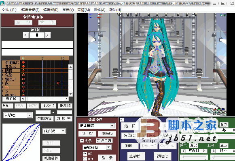Viewport: 235px width, 161px height.
Task: Click the button right of 登录帧
Action: point(163,156)
